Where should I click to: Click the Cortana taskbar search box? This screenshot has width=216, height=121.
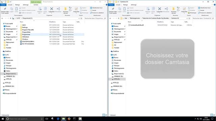click(25, 119)
